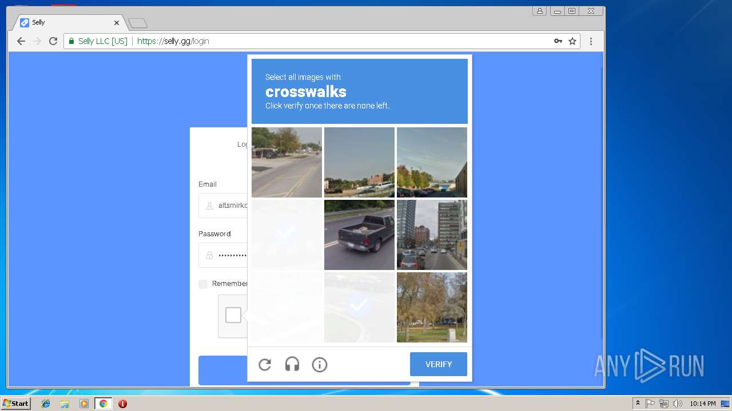Open saved password key icon

(558, 41)
